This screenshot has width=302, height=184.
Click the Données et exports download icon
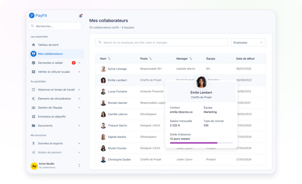click(33, 143)
